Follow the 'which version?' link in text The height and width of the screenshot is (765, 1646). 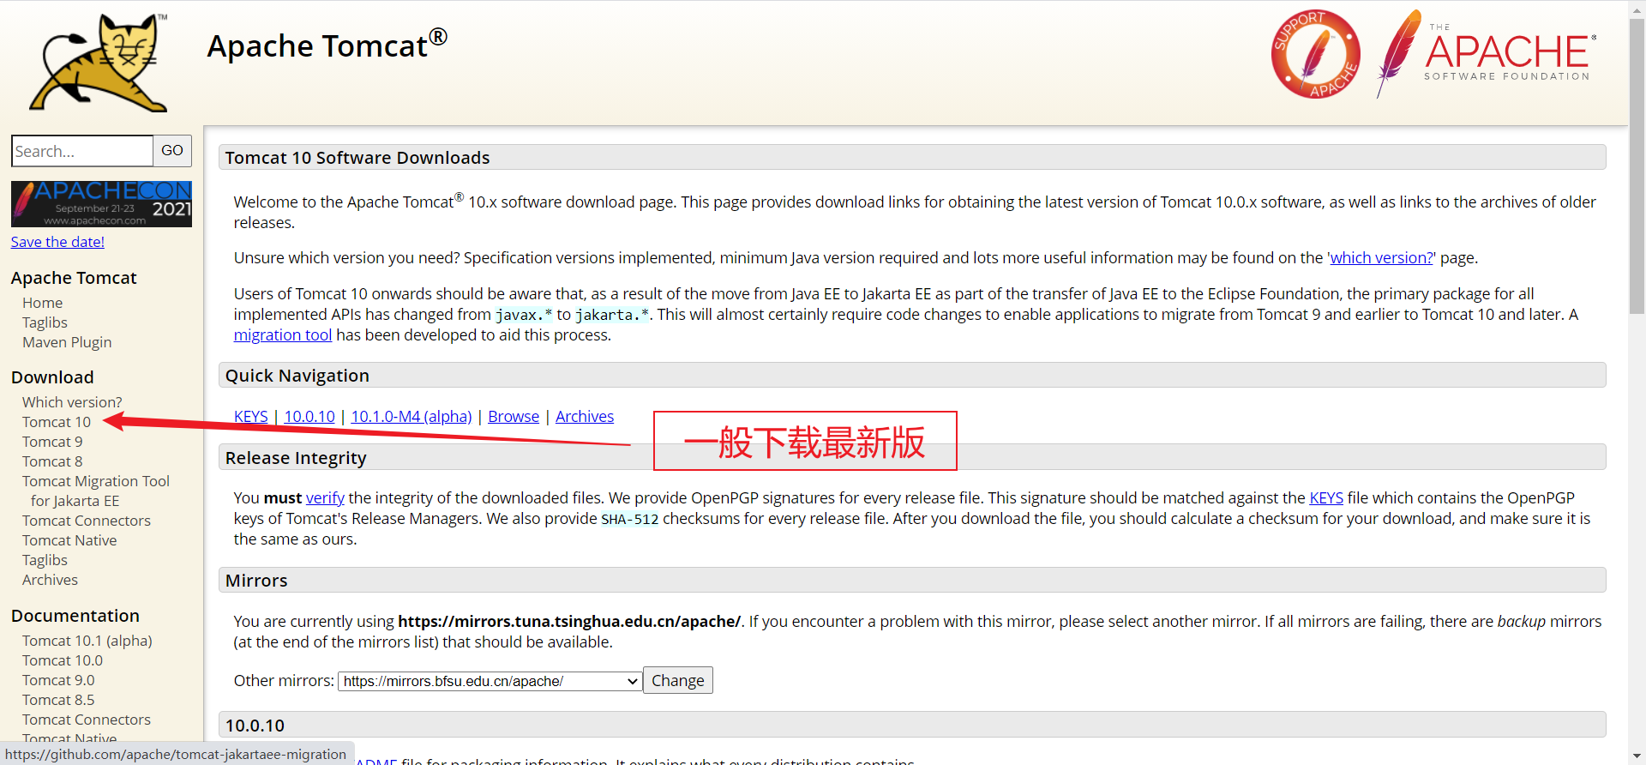point(1381,258)
